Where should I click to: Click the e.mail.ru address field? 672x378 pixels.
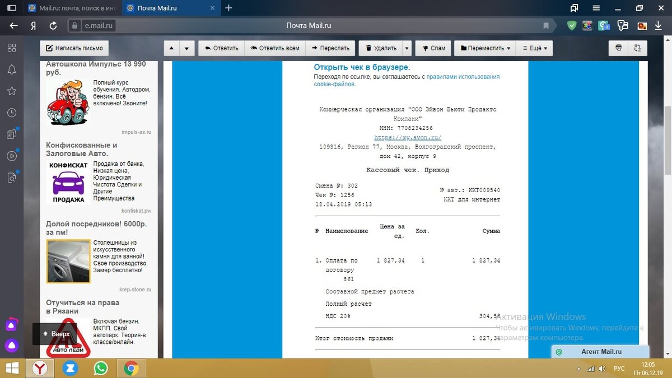point(100,25)
